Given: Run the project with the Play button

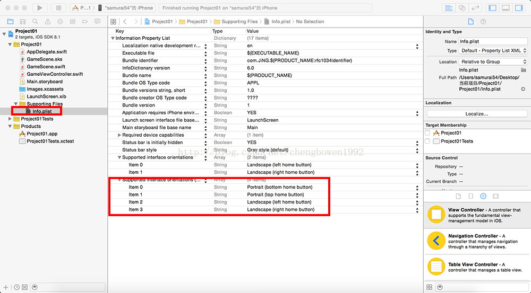Looking at the screenshot, I should pos(40,8).
